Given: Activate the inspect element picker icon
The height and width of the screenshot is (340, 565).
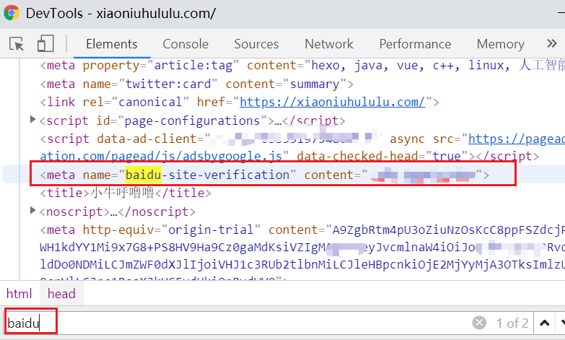Looking at the screenshot, I should [x=16, y=44].
